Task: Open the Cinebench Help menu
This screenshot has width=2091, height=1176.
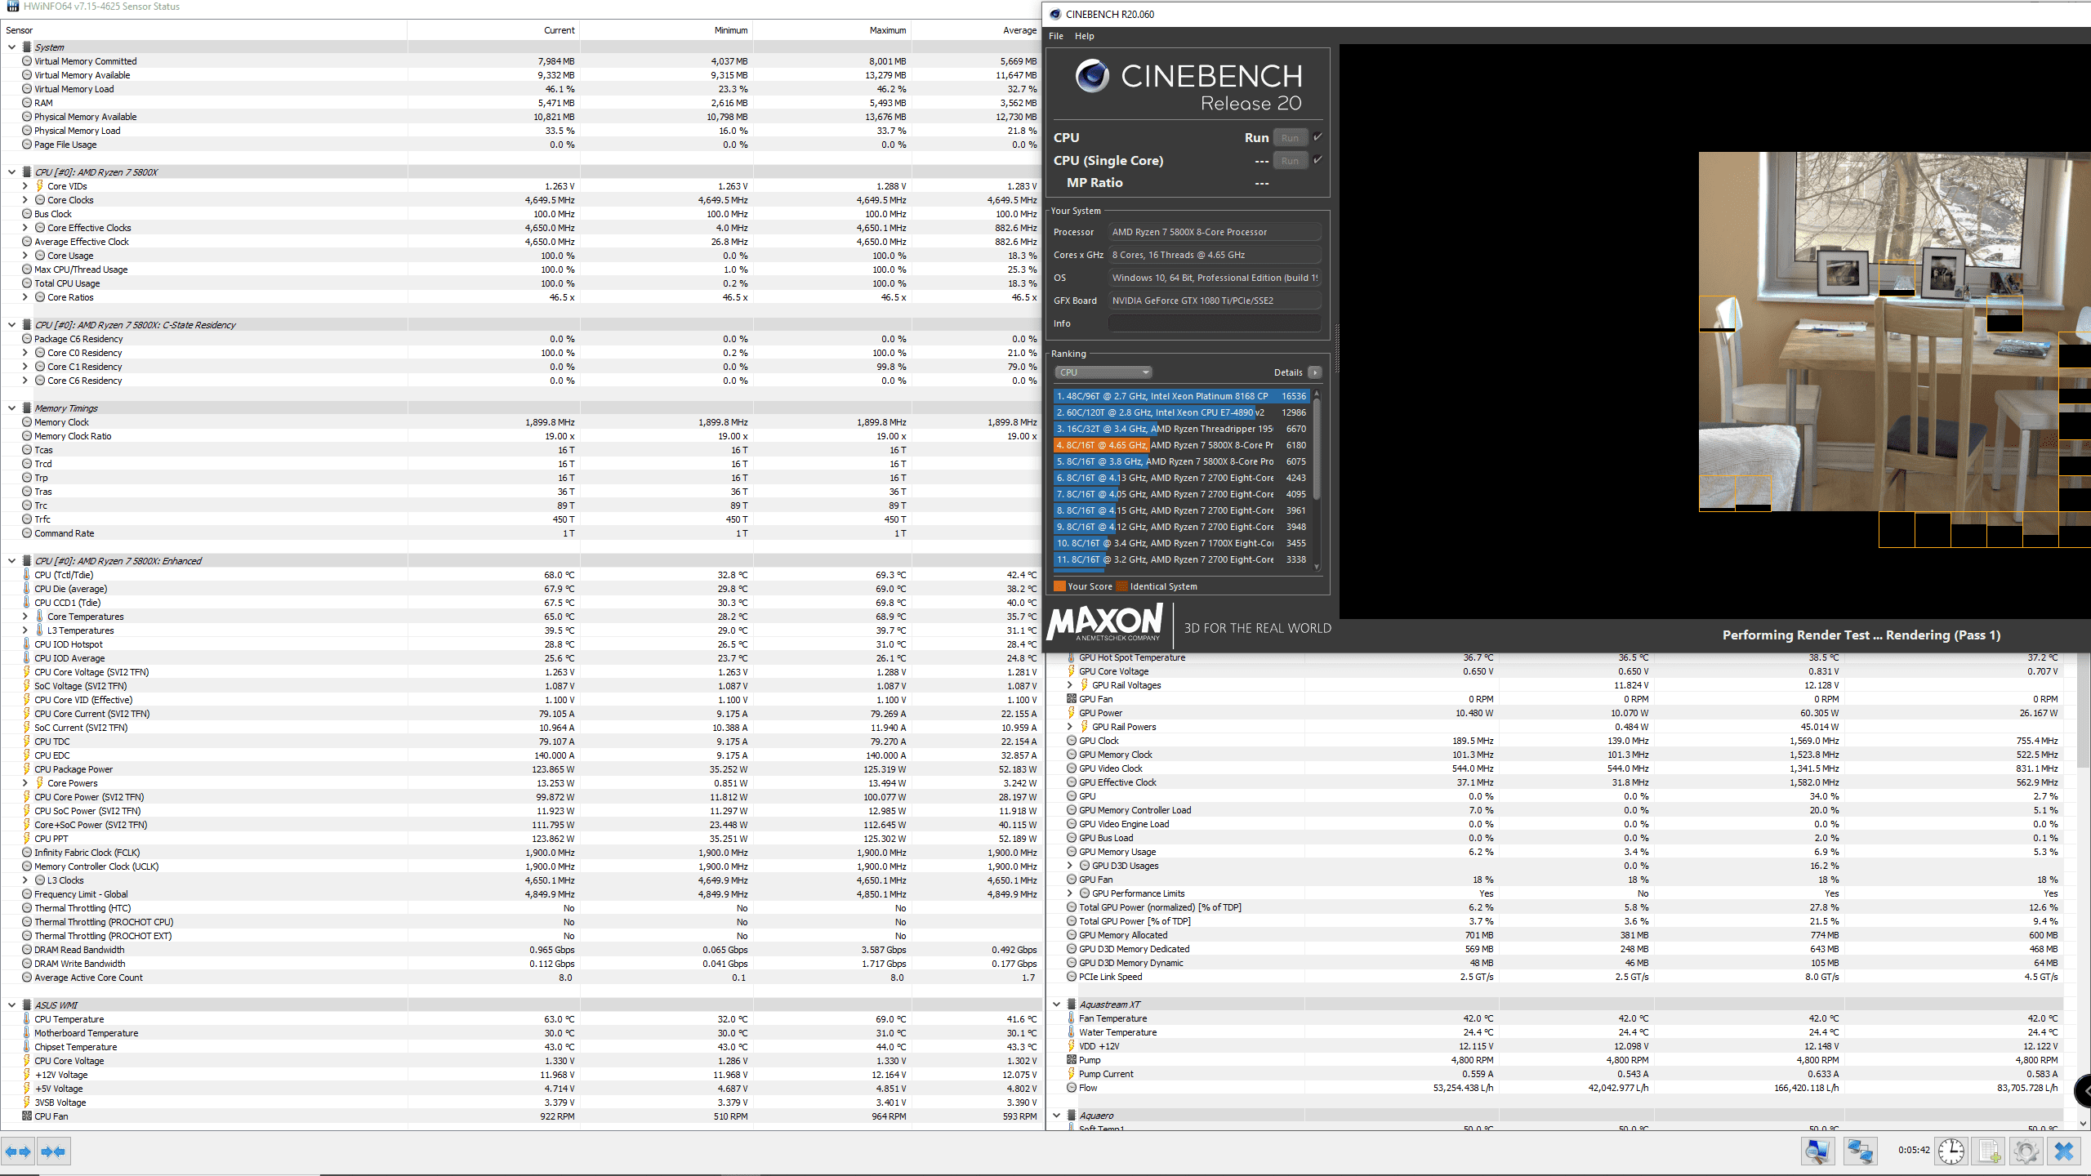Action: (x=1084, y=36)
